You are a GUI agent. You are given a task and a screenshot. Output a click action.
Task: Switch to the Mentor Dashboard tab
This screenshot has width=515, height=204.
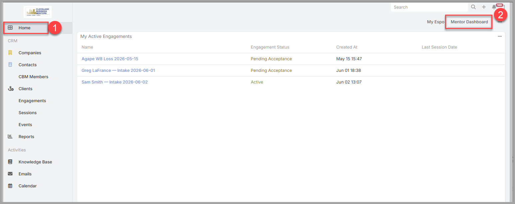[469, 22]
